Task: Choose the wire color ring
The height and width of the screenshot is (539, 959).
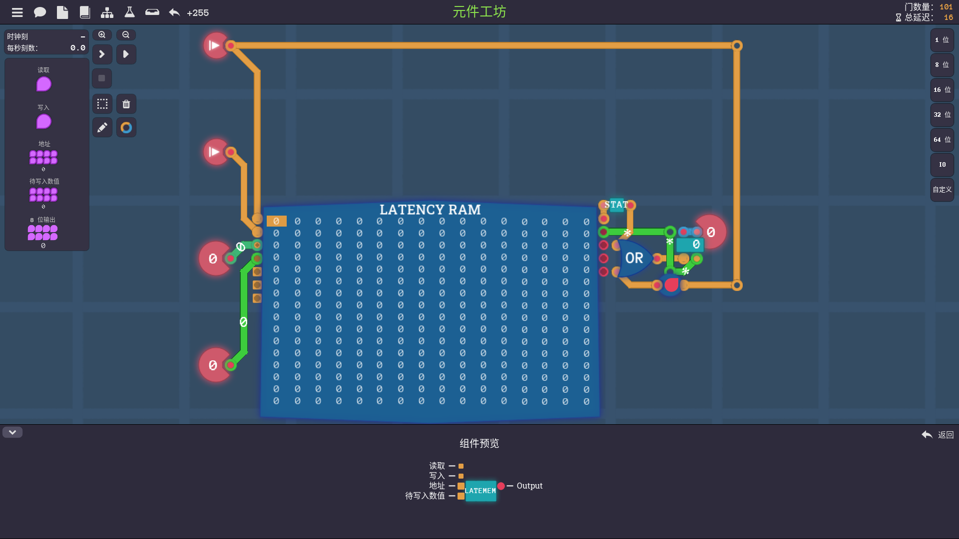Action: (126, 128)
